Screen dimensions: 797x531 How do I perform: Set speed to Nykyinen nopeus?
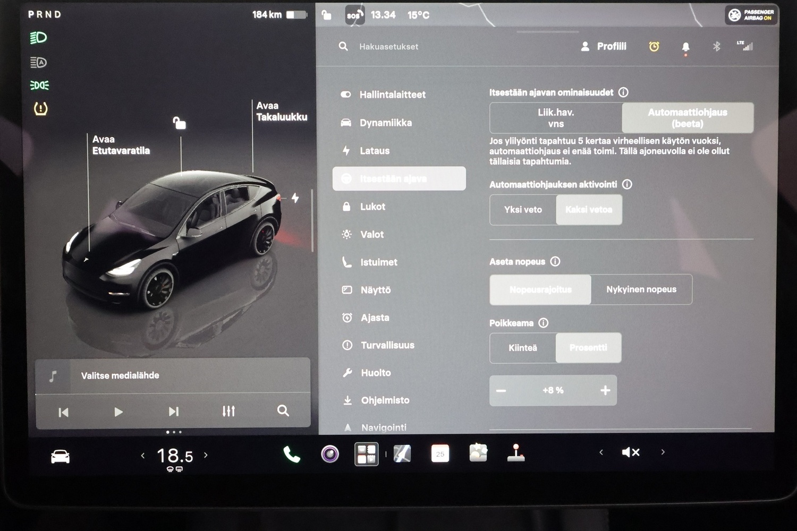tap(641, 289)
